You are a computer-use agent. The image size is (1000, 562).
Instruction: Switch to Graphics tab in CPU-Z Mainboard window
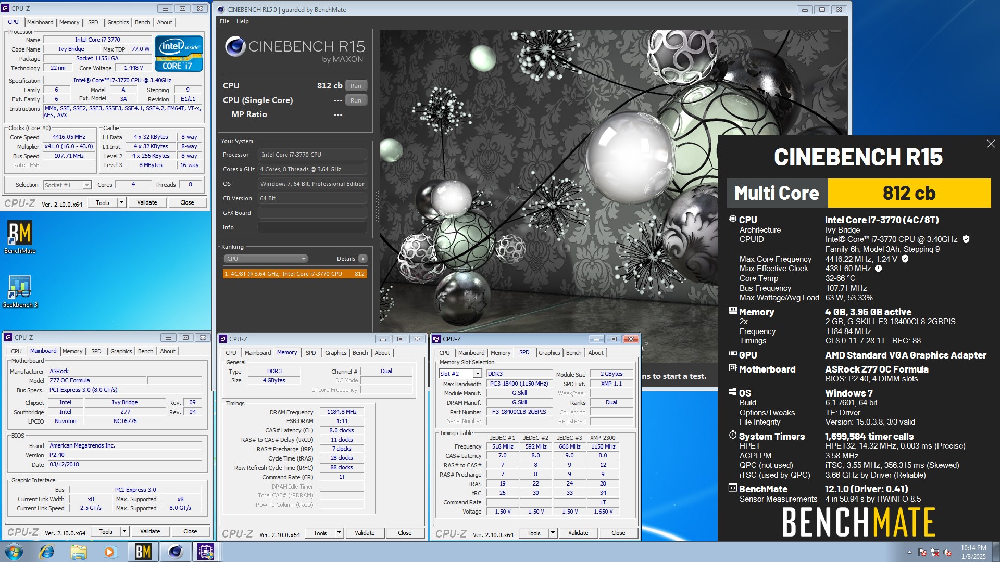click(x=121, y=351)
